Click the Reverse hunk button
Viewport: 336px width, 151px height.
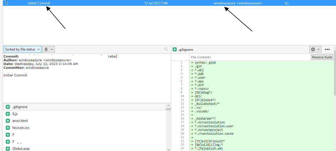[x=322, y=57]
